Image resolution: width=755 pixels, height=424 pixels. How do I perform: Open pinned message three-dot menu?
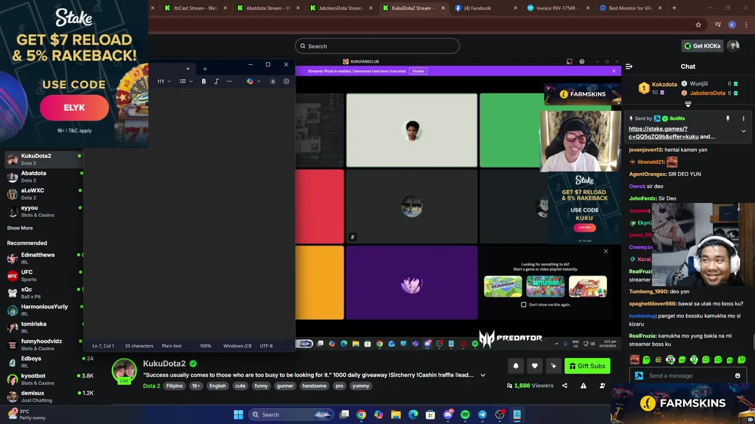[744, 118]
